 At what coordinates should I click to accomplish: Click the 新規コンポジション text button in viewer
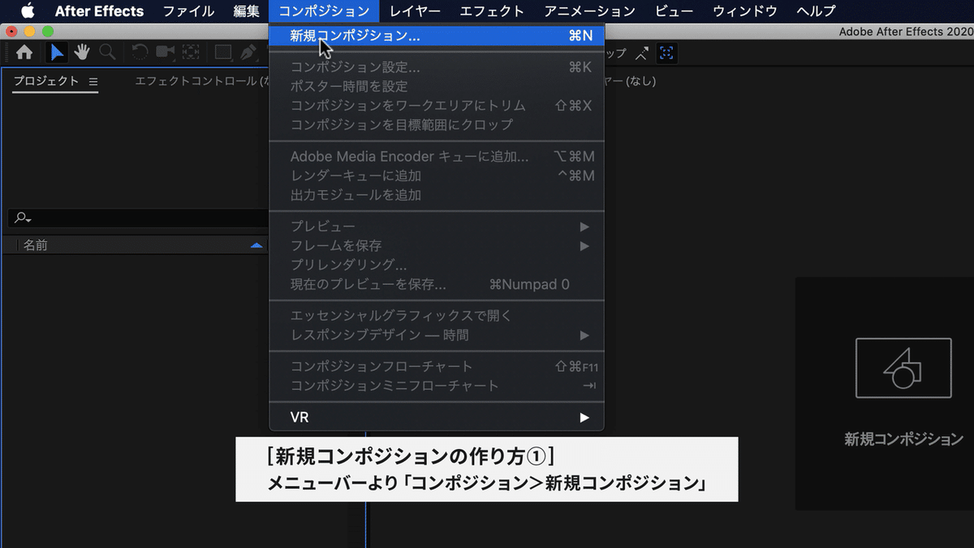[x=903, y=439]
